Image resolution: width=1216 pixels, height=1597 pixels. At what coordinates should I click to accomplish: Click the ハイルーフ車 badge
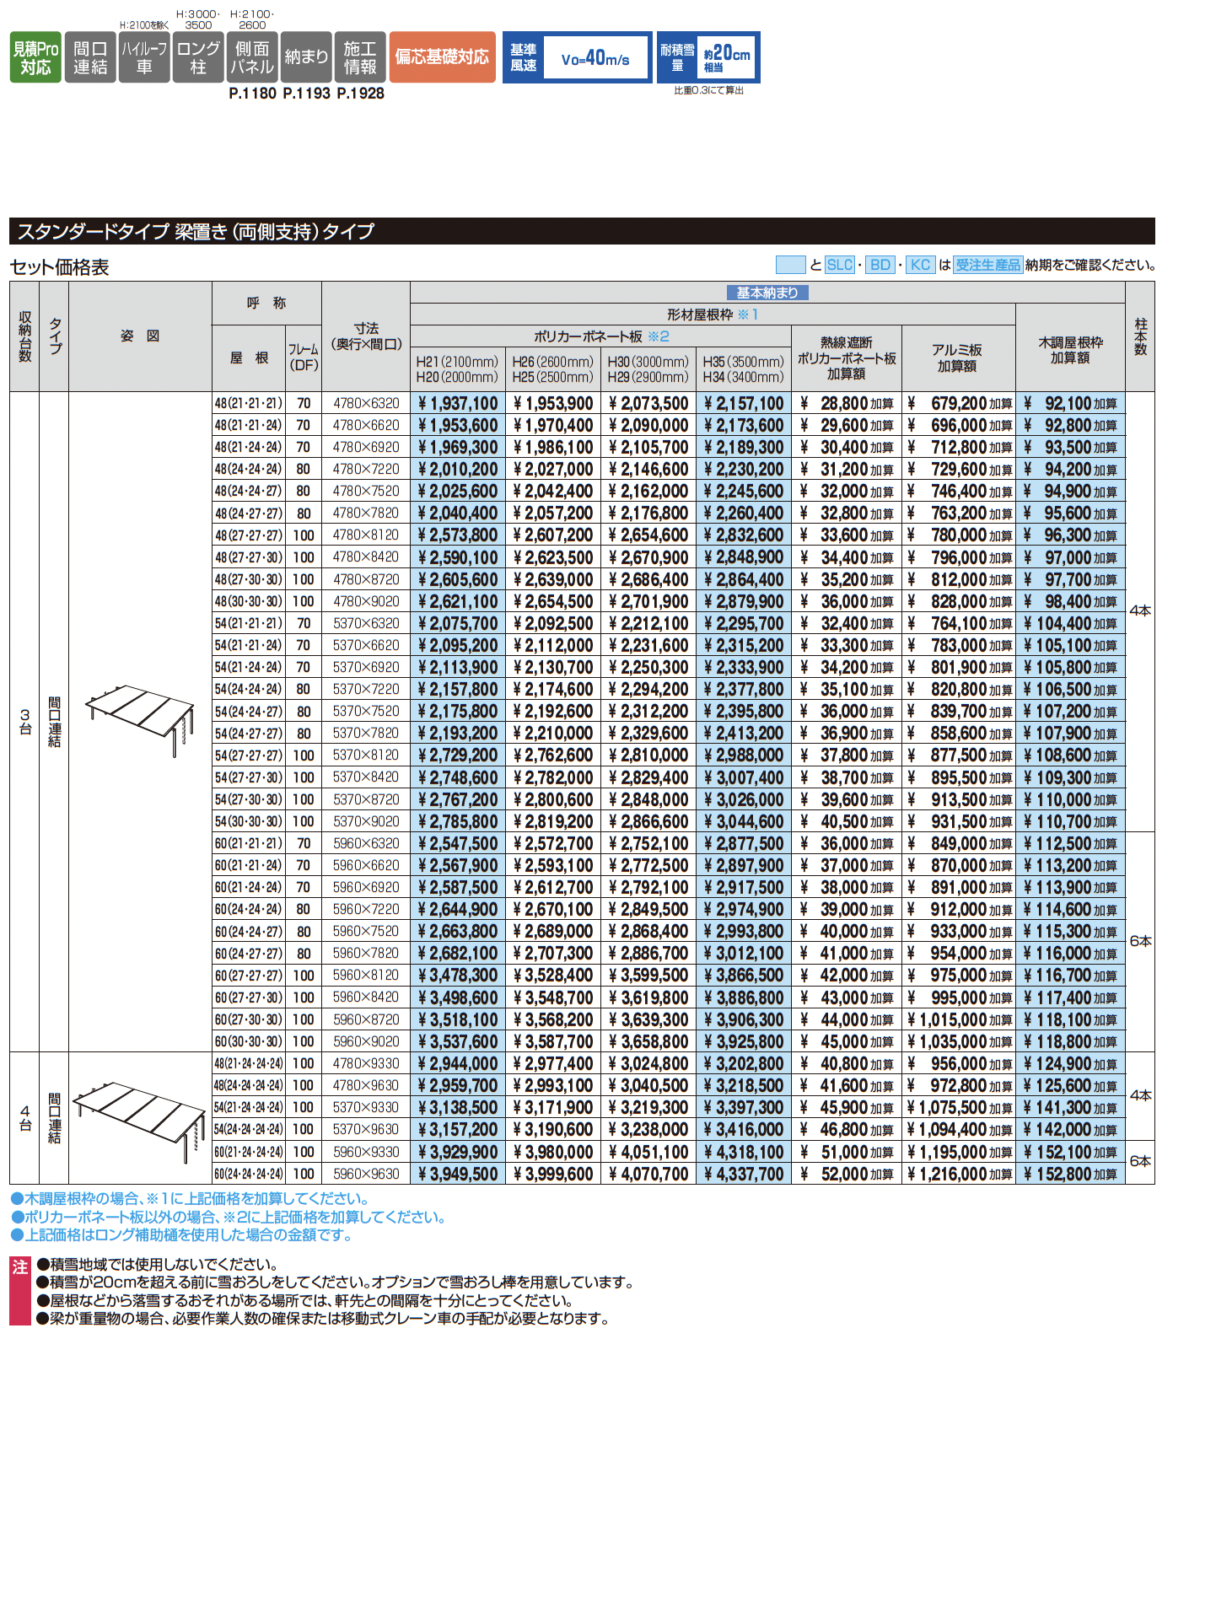pos(144,57)
